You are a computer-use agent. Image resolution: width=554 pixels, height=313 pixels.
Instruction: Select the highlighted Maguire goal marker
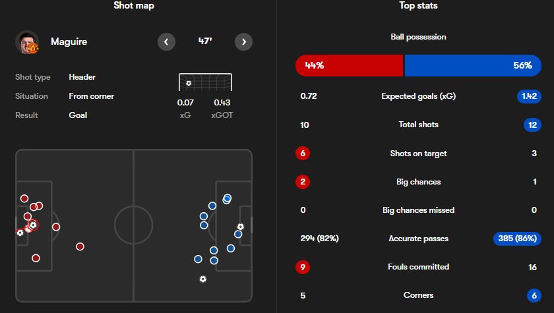click(33, 225)
